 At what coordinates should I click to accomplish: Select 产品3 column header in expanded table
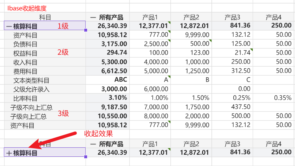point(232,17)
